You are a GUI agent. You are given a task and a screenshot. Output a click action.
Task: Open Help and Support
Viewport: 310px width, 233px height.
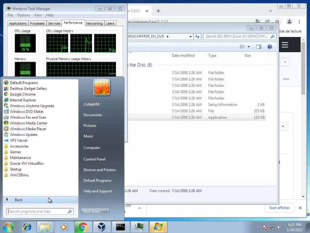97,191
